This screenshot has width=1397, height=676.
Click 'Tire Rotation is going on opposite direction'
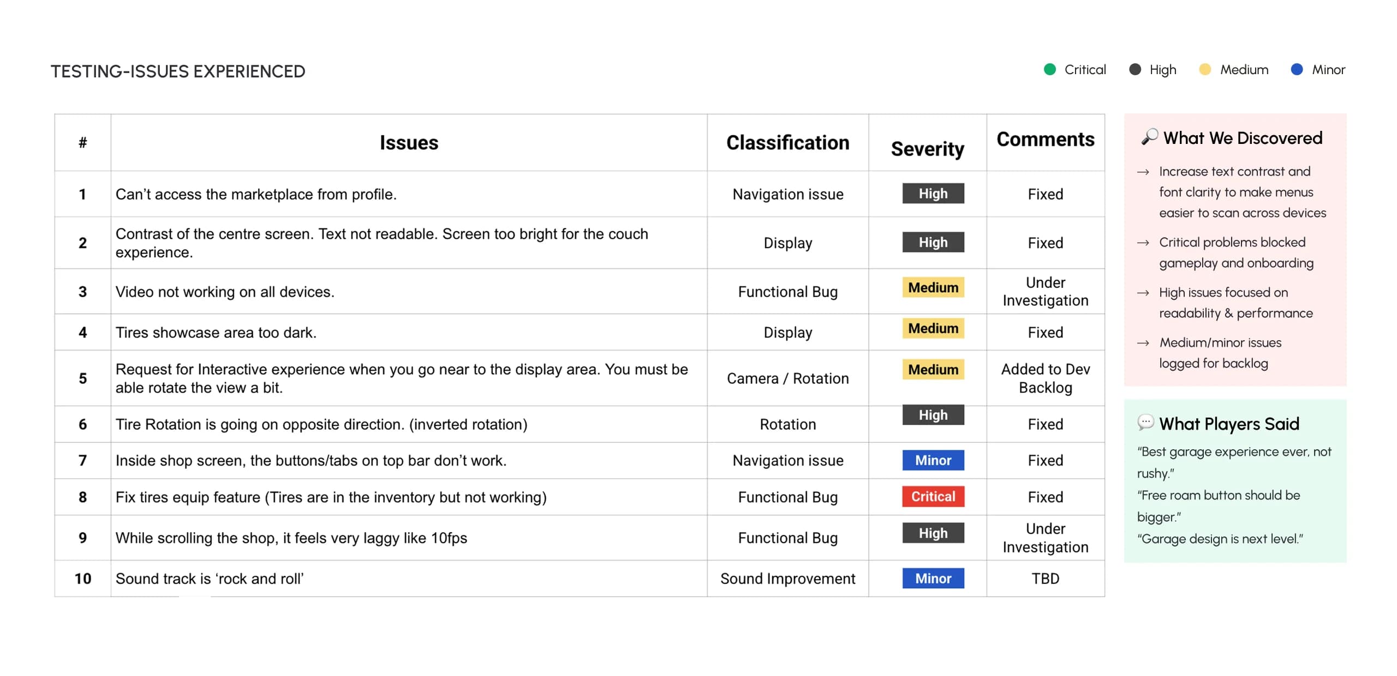321,425
